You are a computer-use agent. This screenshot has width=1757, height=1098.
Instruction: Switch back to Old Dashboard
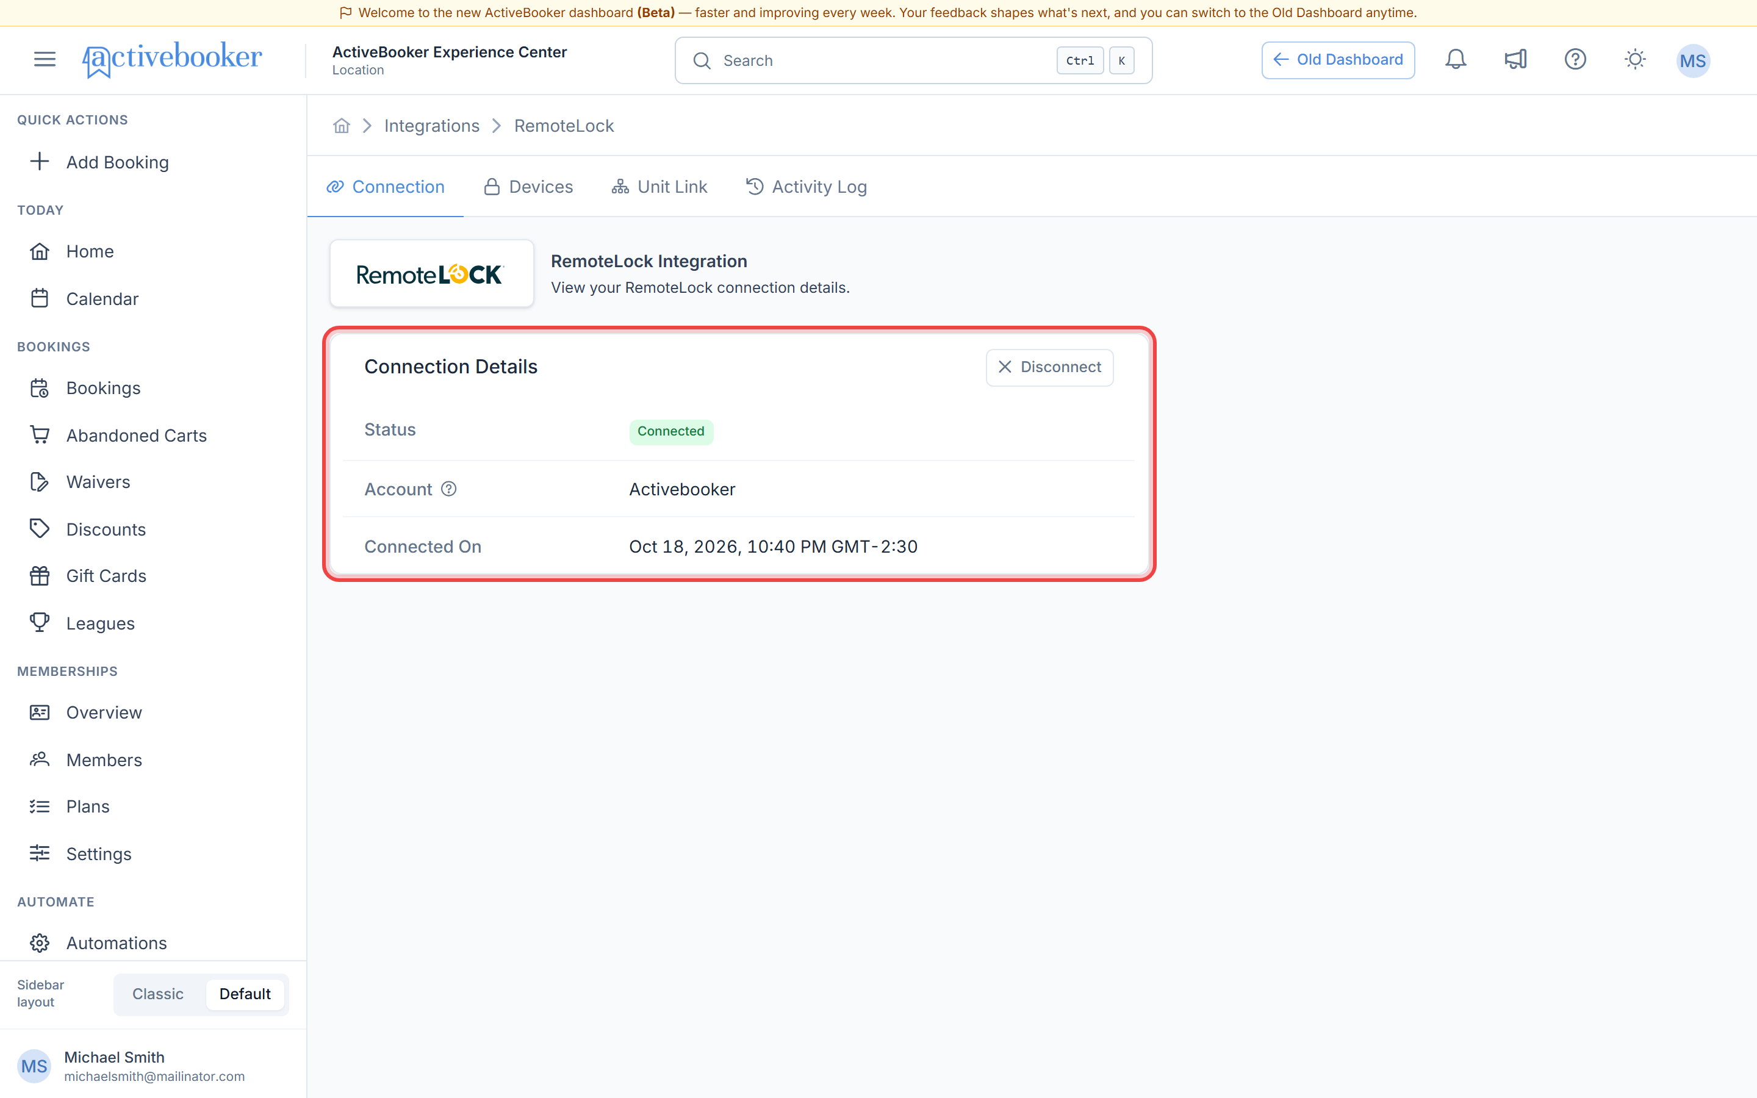[1337, 60]
